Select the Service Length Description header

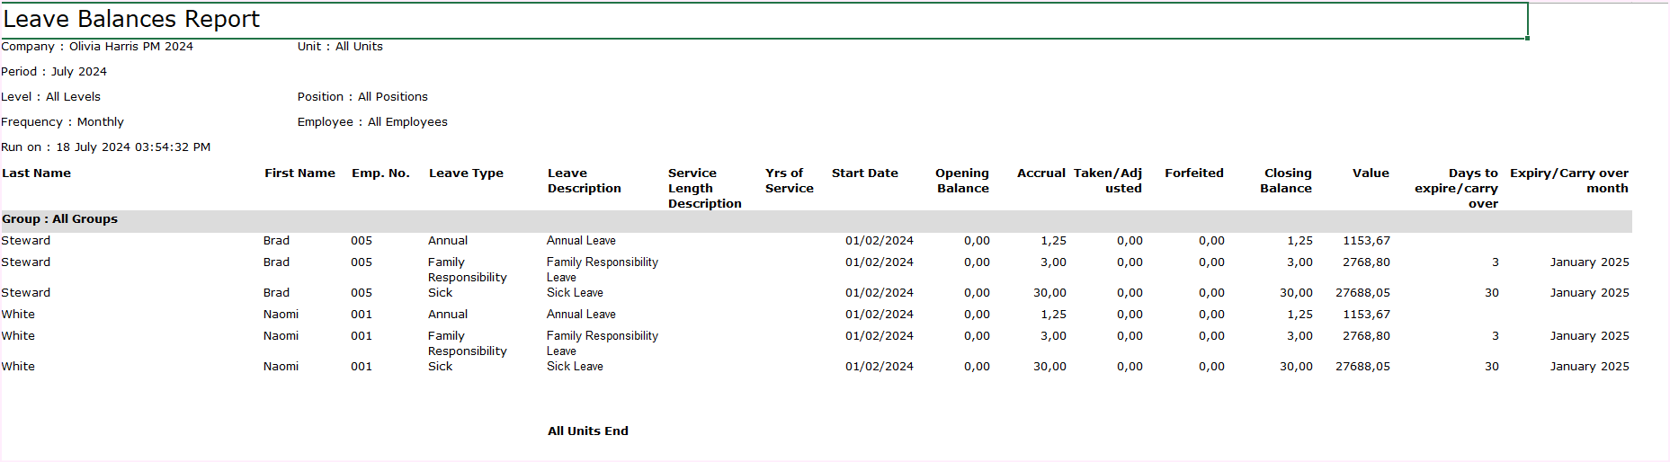(704, 189)
